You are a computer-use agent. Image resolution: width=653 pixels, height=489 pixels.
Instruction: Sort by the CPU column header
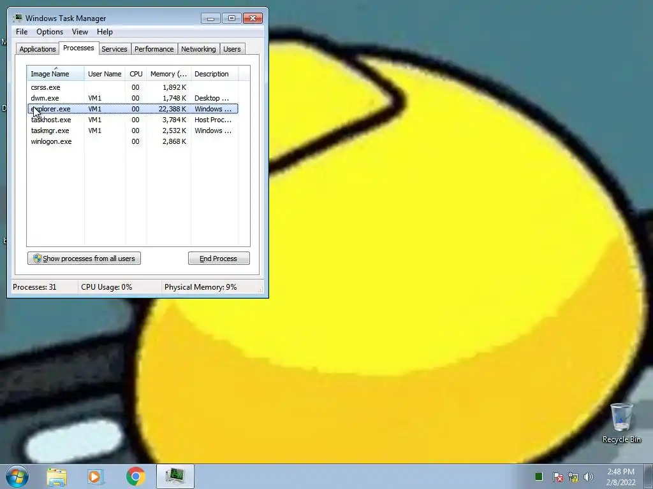[x=136, y=74]
